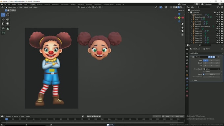Click the zoom viewport magnifier icon
Image resolution: width=224 pixels, height=126 pixels.
[182, 24]
